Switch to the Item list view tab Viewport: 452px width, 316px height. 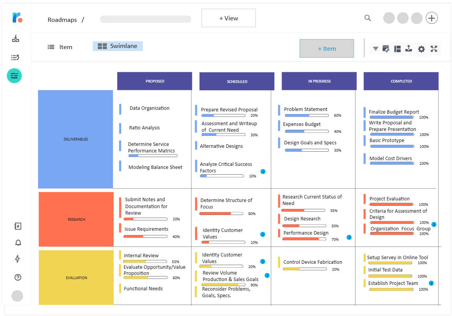pos(60,47)
